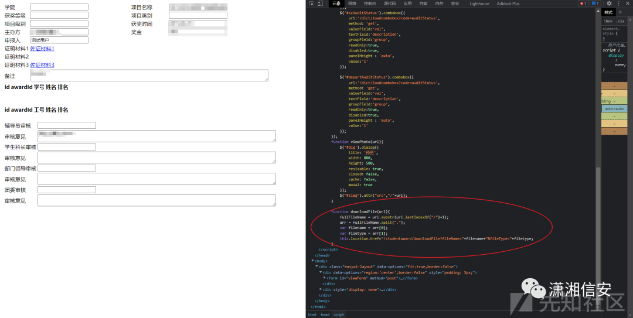633x318 pixels.
Task: Focus the 获奖时间 input field
Action: pos(198,24)
